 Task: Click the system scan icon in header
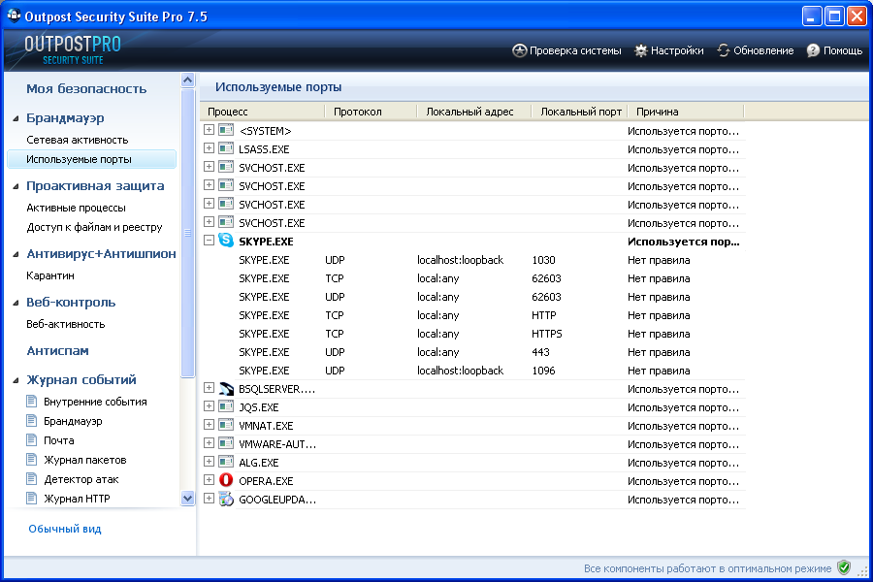coord(519,50)
